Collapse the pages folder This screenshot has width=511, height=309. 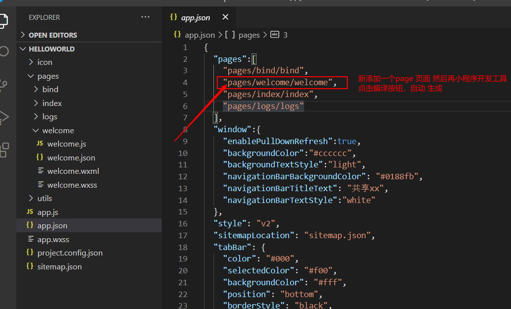31,76
